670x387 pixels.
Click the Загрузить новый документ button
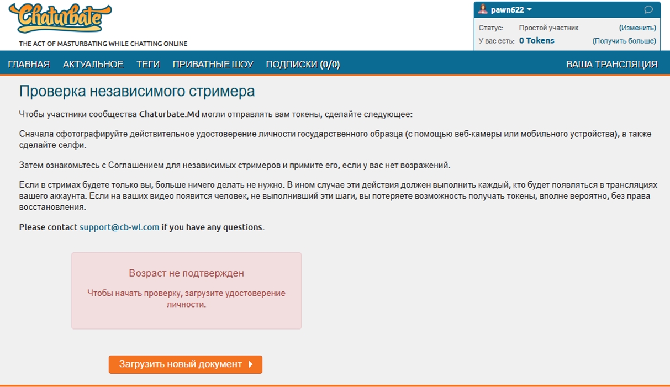click(x=185, y=364)
